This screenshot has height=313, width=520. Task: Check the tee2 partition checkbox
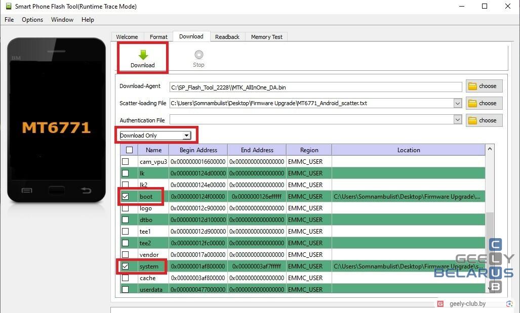(x=126, y=243)
